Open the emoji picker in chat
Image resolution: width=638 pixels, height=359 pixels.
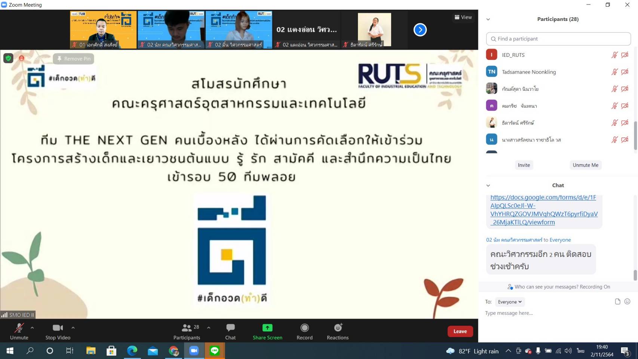628,301
